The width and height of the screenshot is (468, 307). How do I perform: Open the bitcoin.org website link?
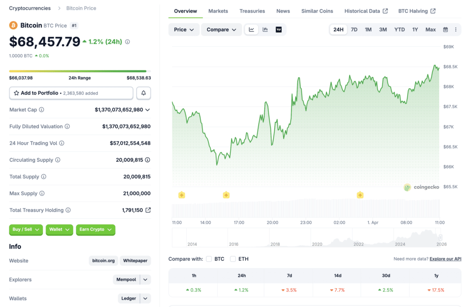click(103, 261)
